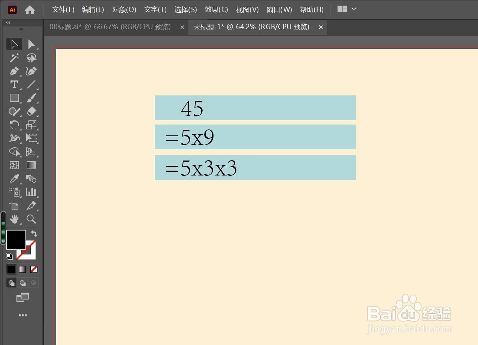Image resolution: width=478 pixels, height=345 pixels.
Task: Close the 00标题.ai tab
Action: 182,27
